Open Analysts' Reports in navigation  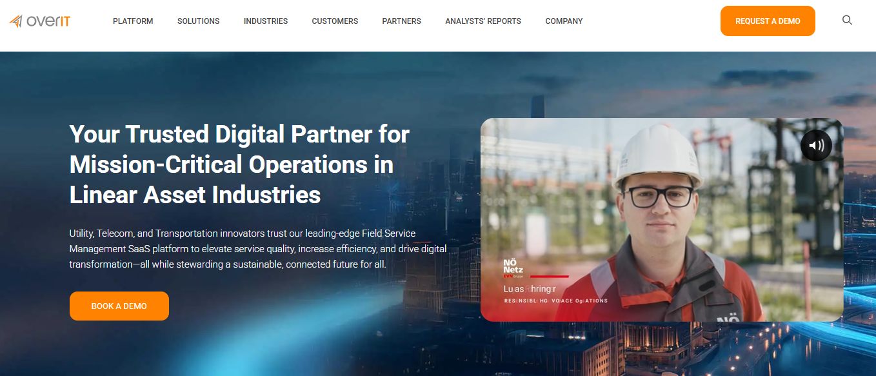(x=483, y=21)
